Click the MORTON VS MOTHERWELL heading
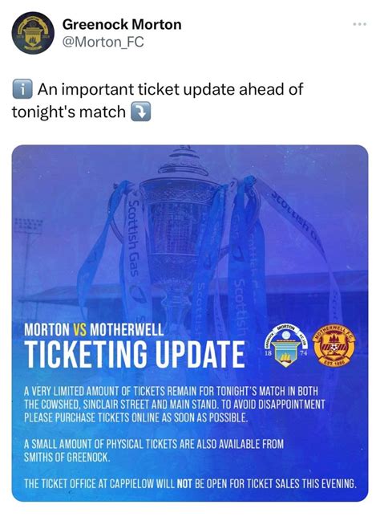Image resolution: width=380 pixels, height=517 pixels. tap(94, 330)
